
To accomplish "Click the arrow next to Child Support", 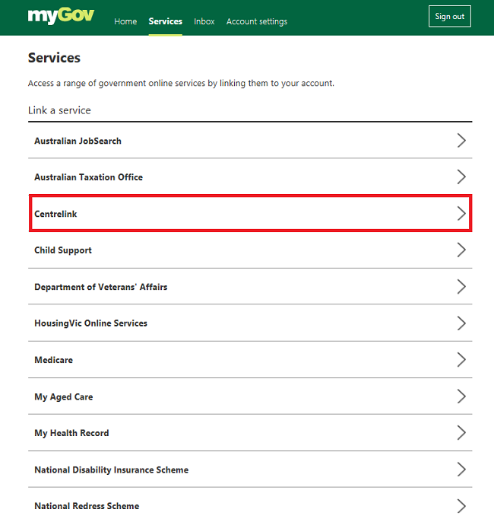I will 461,250.
